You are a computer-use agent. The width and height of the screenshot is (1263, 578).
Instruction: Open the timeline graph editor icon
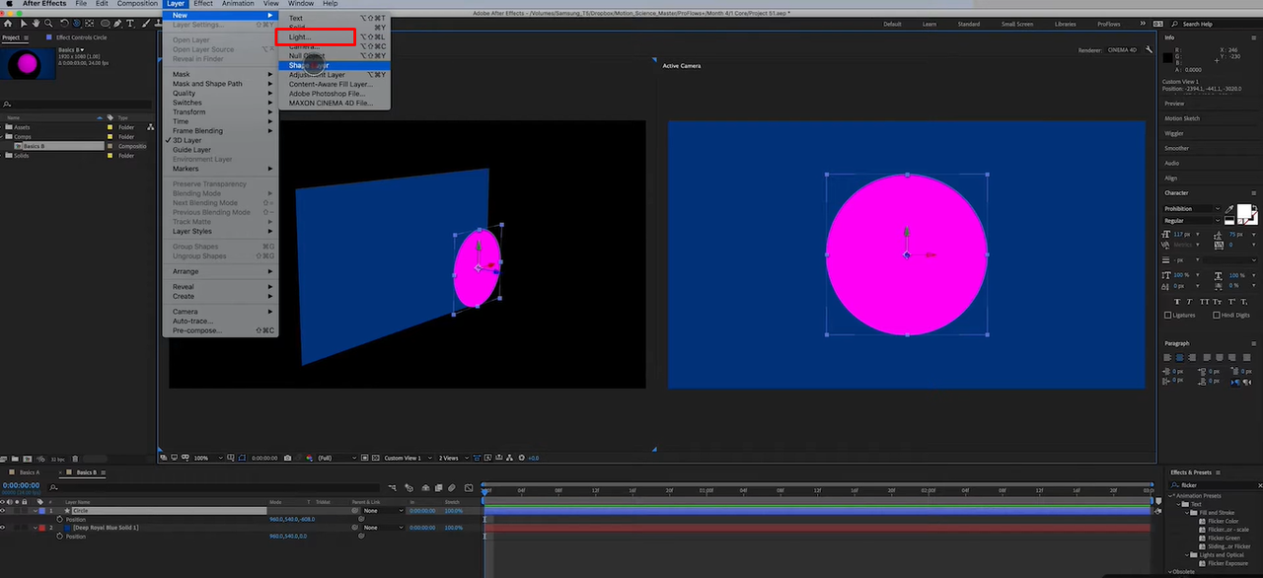click(469, 487)
